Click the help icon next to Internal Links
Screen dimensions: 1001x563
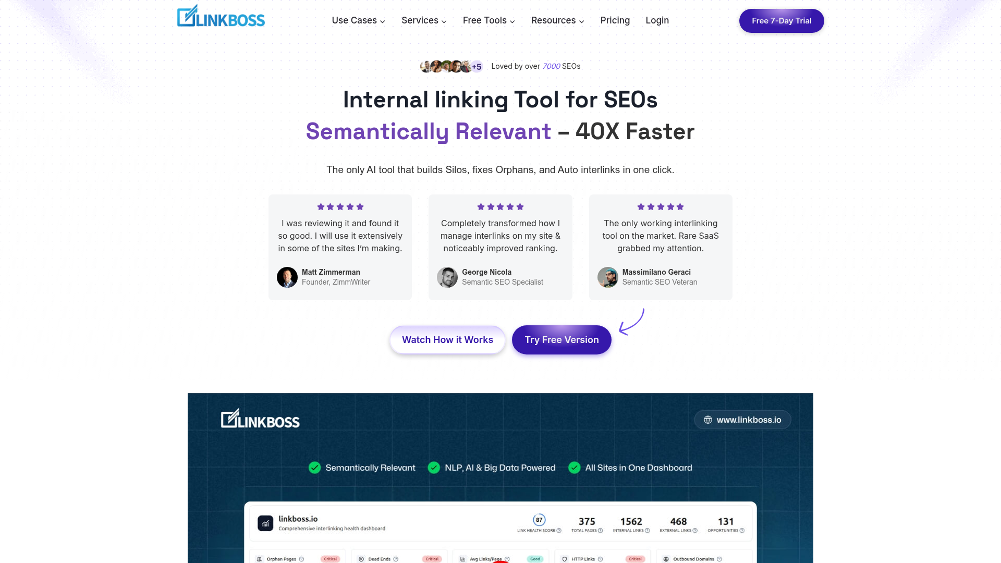point(648,531)
